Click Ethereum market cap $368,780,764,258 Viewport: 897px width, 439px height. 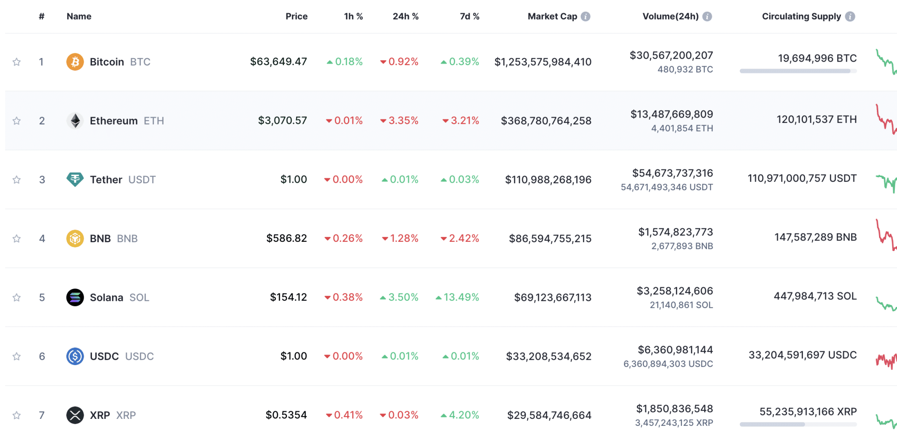(x=546, y=121)
